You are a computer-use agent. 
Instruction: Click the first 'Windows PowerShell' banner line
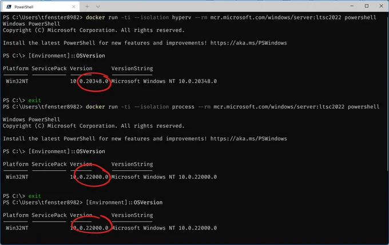pos(31,24)
